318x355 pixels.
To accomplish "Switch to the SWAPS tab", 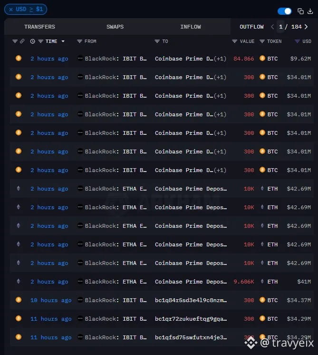I will click(x=115, y=27).
